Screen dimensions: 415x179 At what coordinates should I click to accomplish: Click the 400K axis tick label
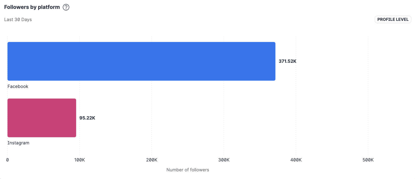point(296,160)
